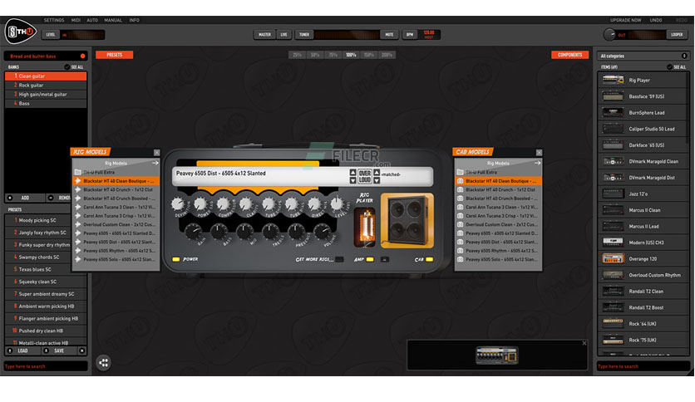This screenshot has height=402, width=695.
Task: Click GET MORE RIGS link
Action: click(x=314, y=259)
